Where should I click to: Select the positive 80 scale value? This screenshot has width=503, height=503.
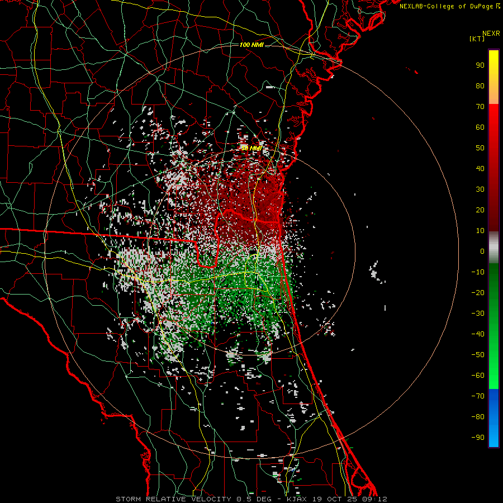(480, 86)
